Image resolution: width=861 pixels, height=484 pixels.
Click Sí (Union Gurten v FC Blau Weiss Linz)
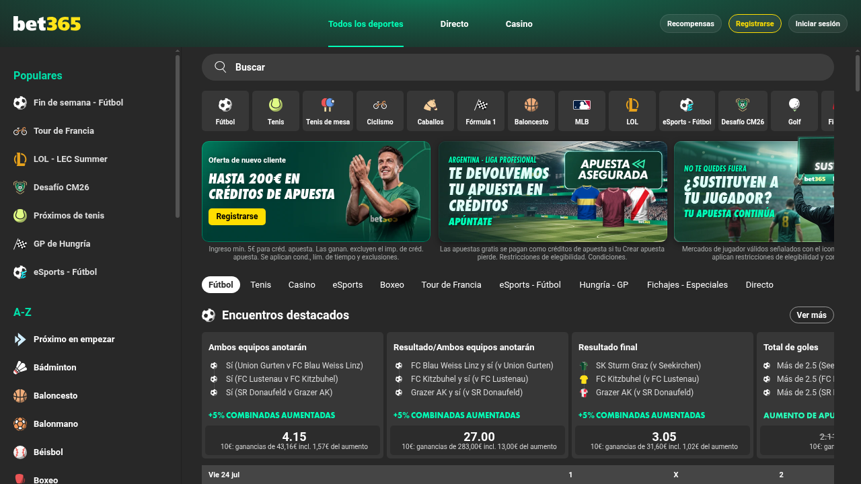[x=294, y=366]
